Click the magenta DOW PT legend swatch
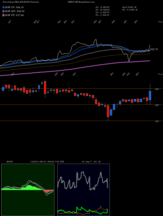Screen dimensions: 163x216 [x=4, y=15]
